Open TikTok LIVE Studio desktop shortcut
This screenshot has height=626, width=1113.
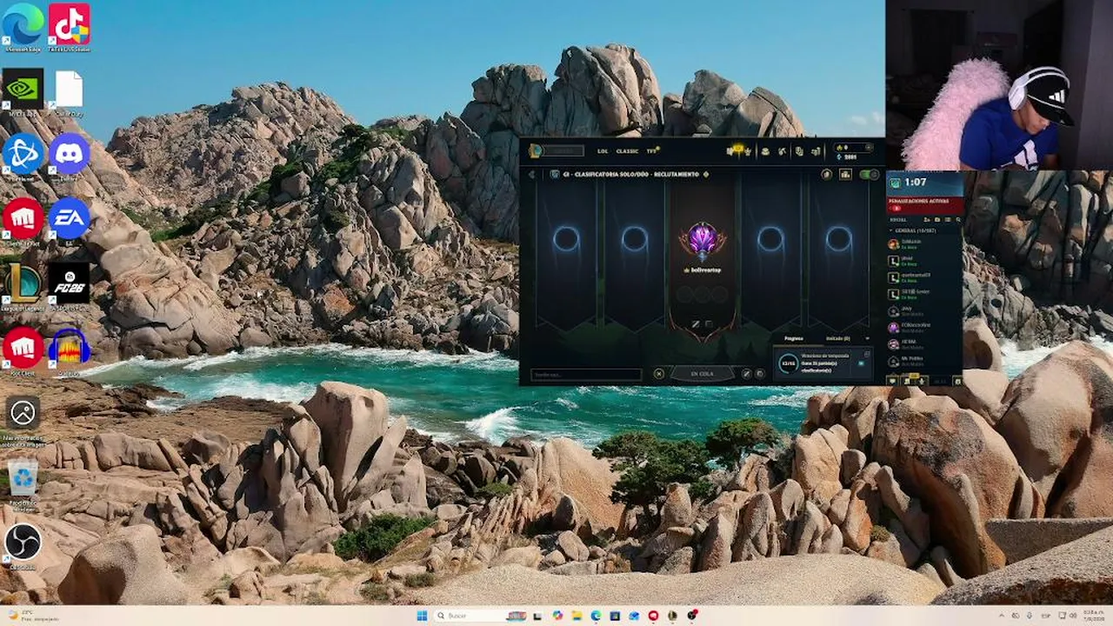69,27
